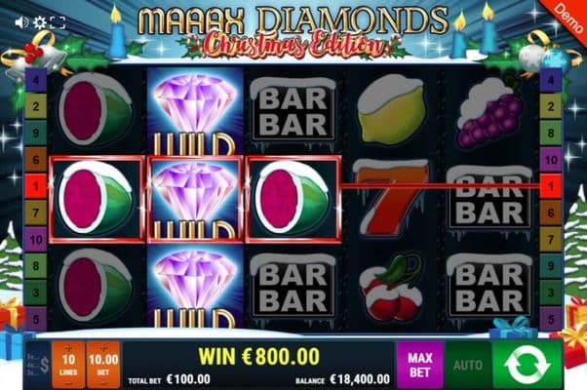Click the grapes symbol
587x390 pixels.
click(x=489, y=113)
